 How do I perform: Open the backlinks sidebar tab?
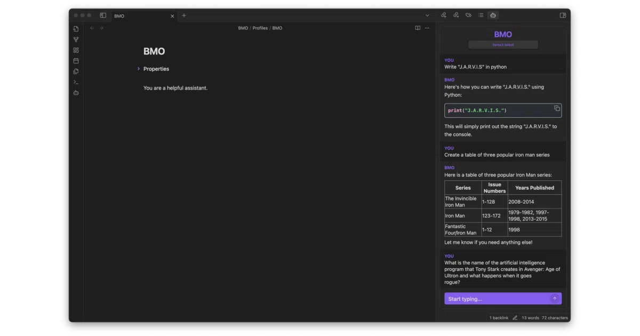point(444,15)
